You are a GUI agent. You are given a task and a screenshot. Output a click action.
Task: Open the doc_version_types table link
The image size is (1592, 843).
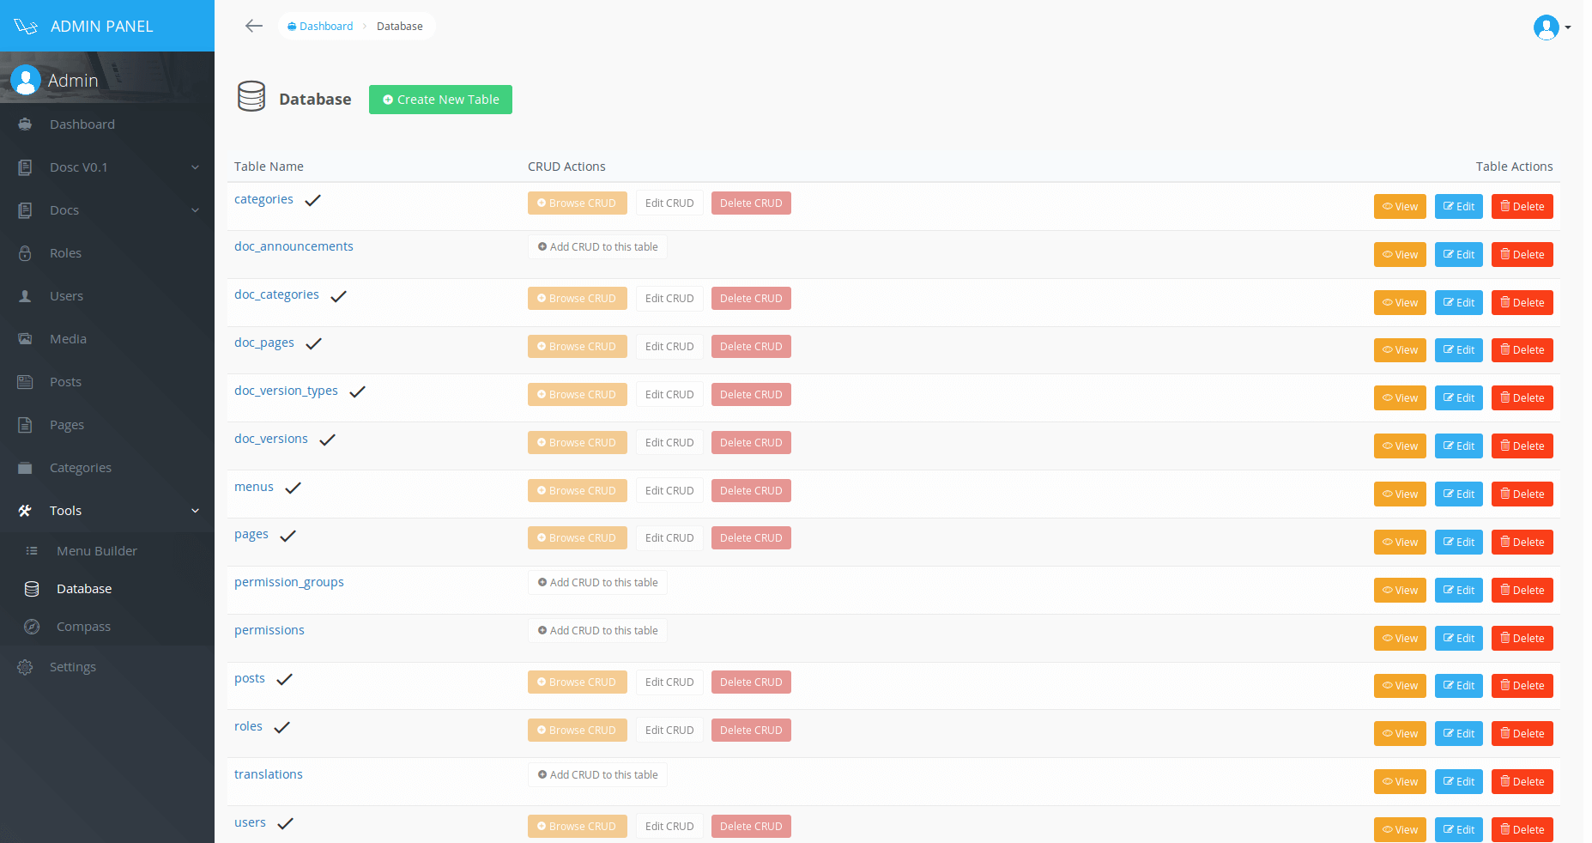pos(286,391)
